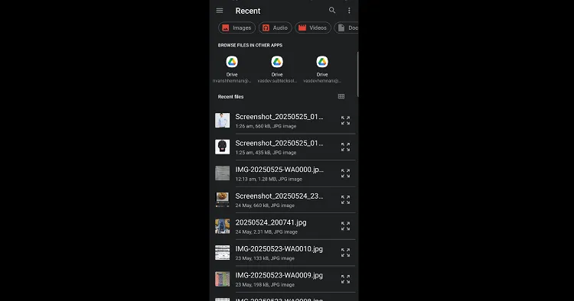The height and width of the screenshot is (301, 574).
Task: Tap thumbnail of 20250524_200741.jpg
Action: [222, 226]
